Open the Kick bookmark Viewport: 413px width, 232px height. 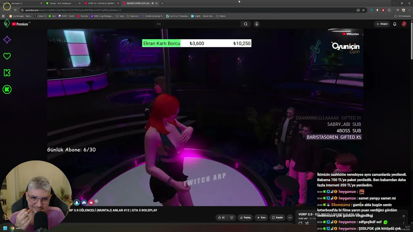(52, 16)
